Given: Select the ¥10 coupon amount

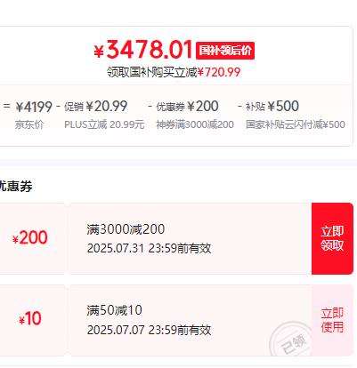Looking at the screenshot, I should [29, 319].
